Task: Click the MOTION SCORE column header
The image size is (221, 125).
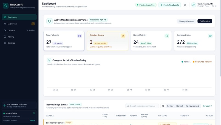Action: 144,116
